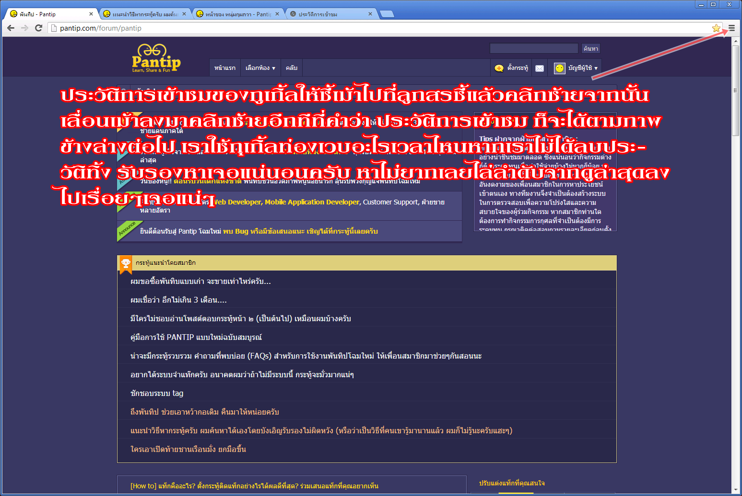Click the Pantip logo
The width and height of the screenshot is (742, 496).
pos(156,58)
